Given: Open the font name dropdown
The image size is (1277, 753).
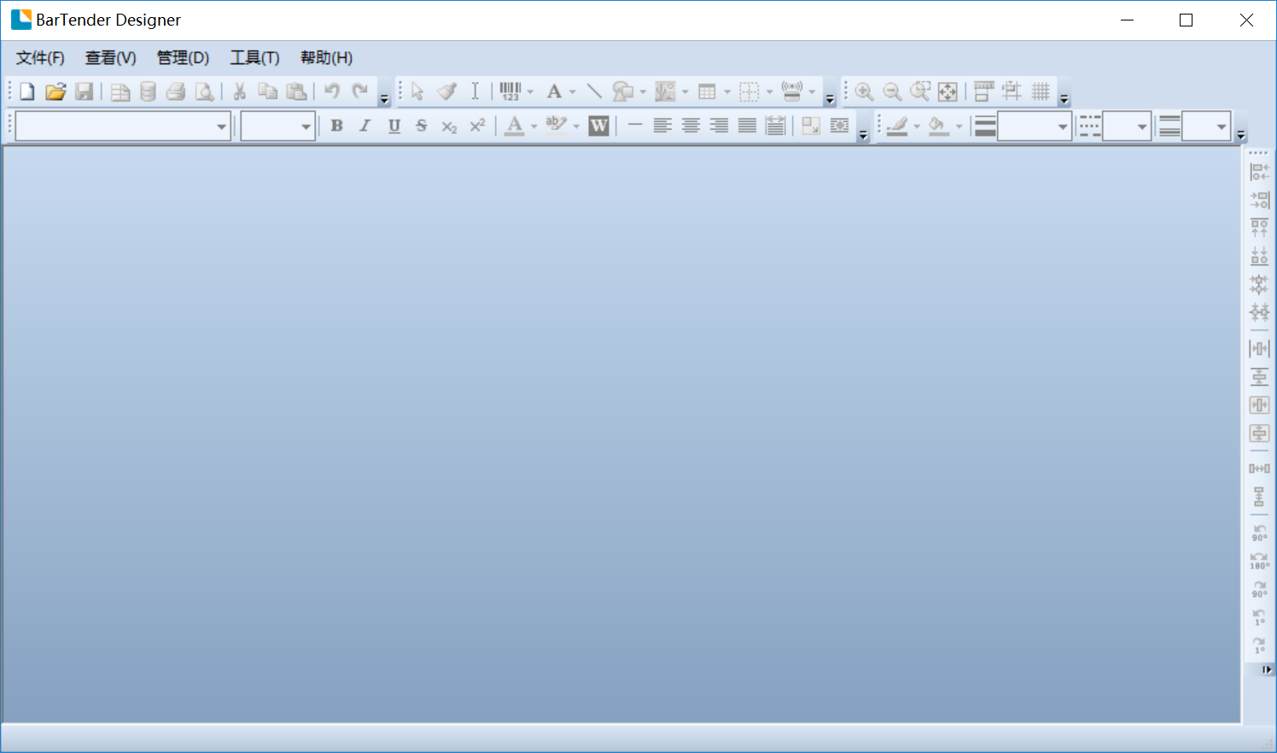Looking at the screenshot, I should 221,126.
